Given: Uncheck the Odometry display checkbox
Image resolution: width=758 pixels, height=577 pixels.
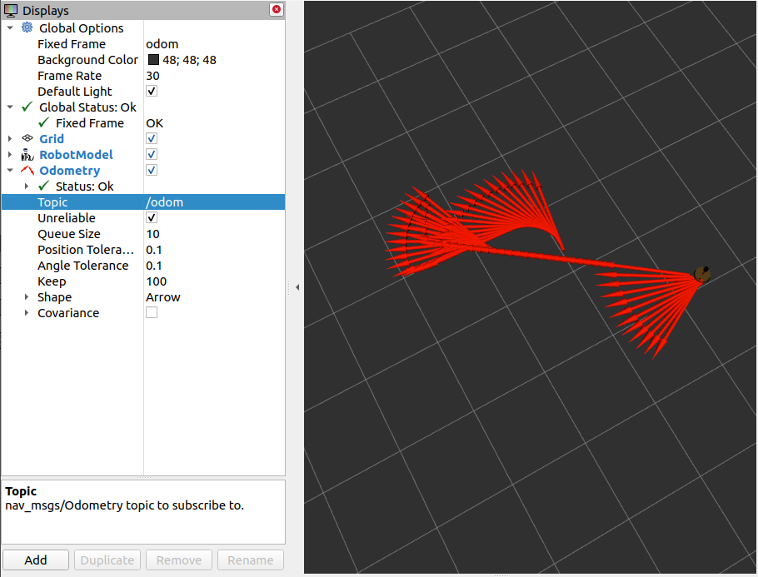Looking at the screenshot, I should (x=152, y=171).
